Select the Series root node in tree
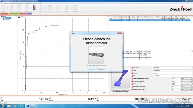The width and height of the screenshot is (193, 108). (4, 16)
